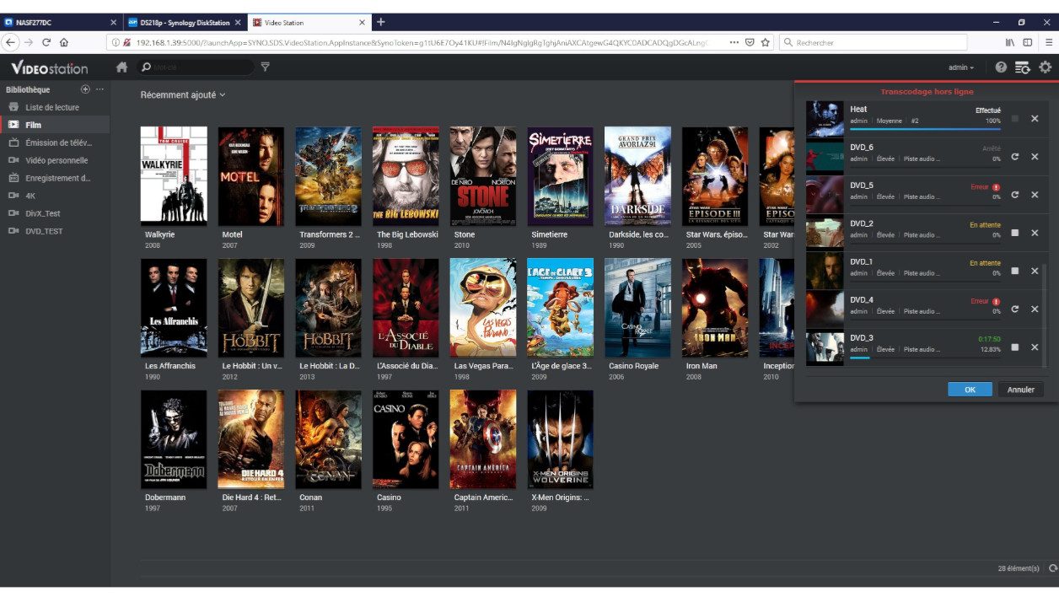Open the Dobermann movie poster
Viewport: 1059px width, 597px height.
pos(174,439)
